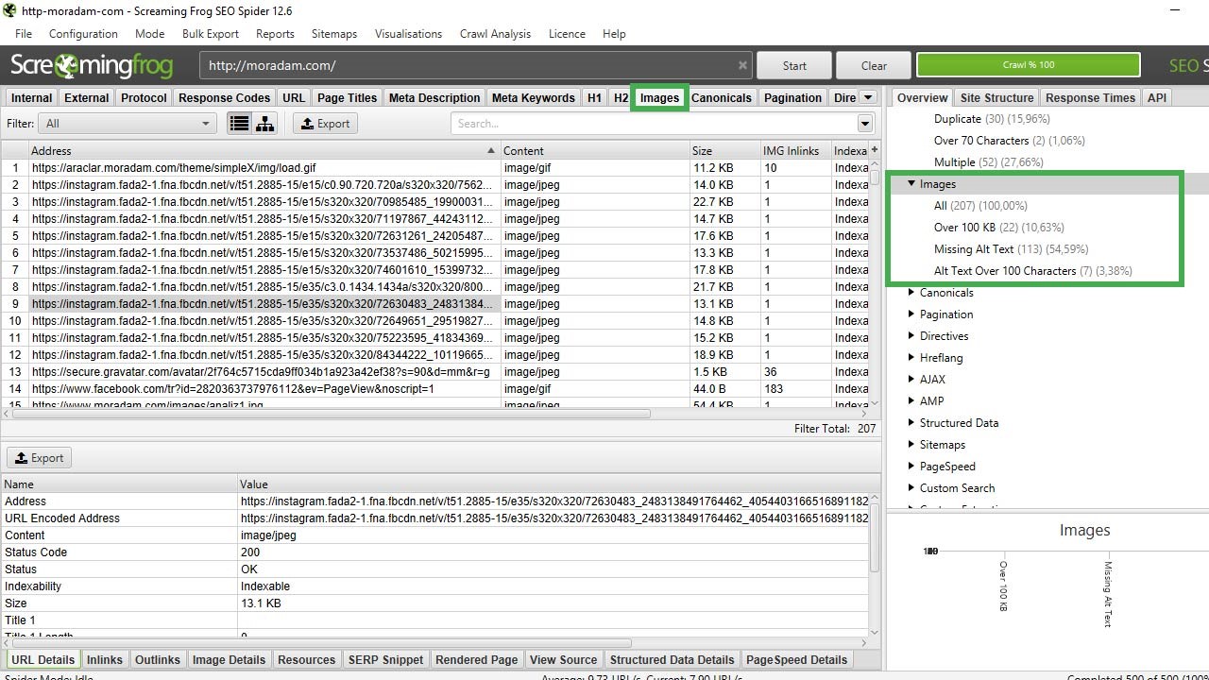This screenshot has height=680, width=1209.
Task: Switch to the Response Codes tab
Action: coord(224,97)
